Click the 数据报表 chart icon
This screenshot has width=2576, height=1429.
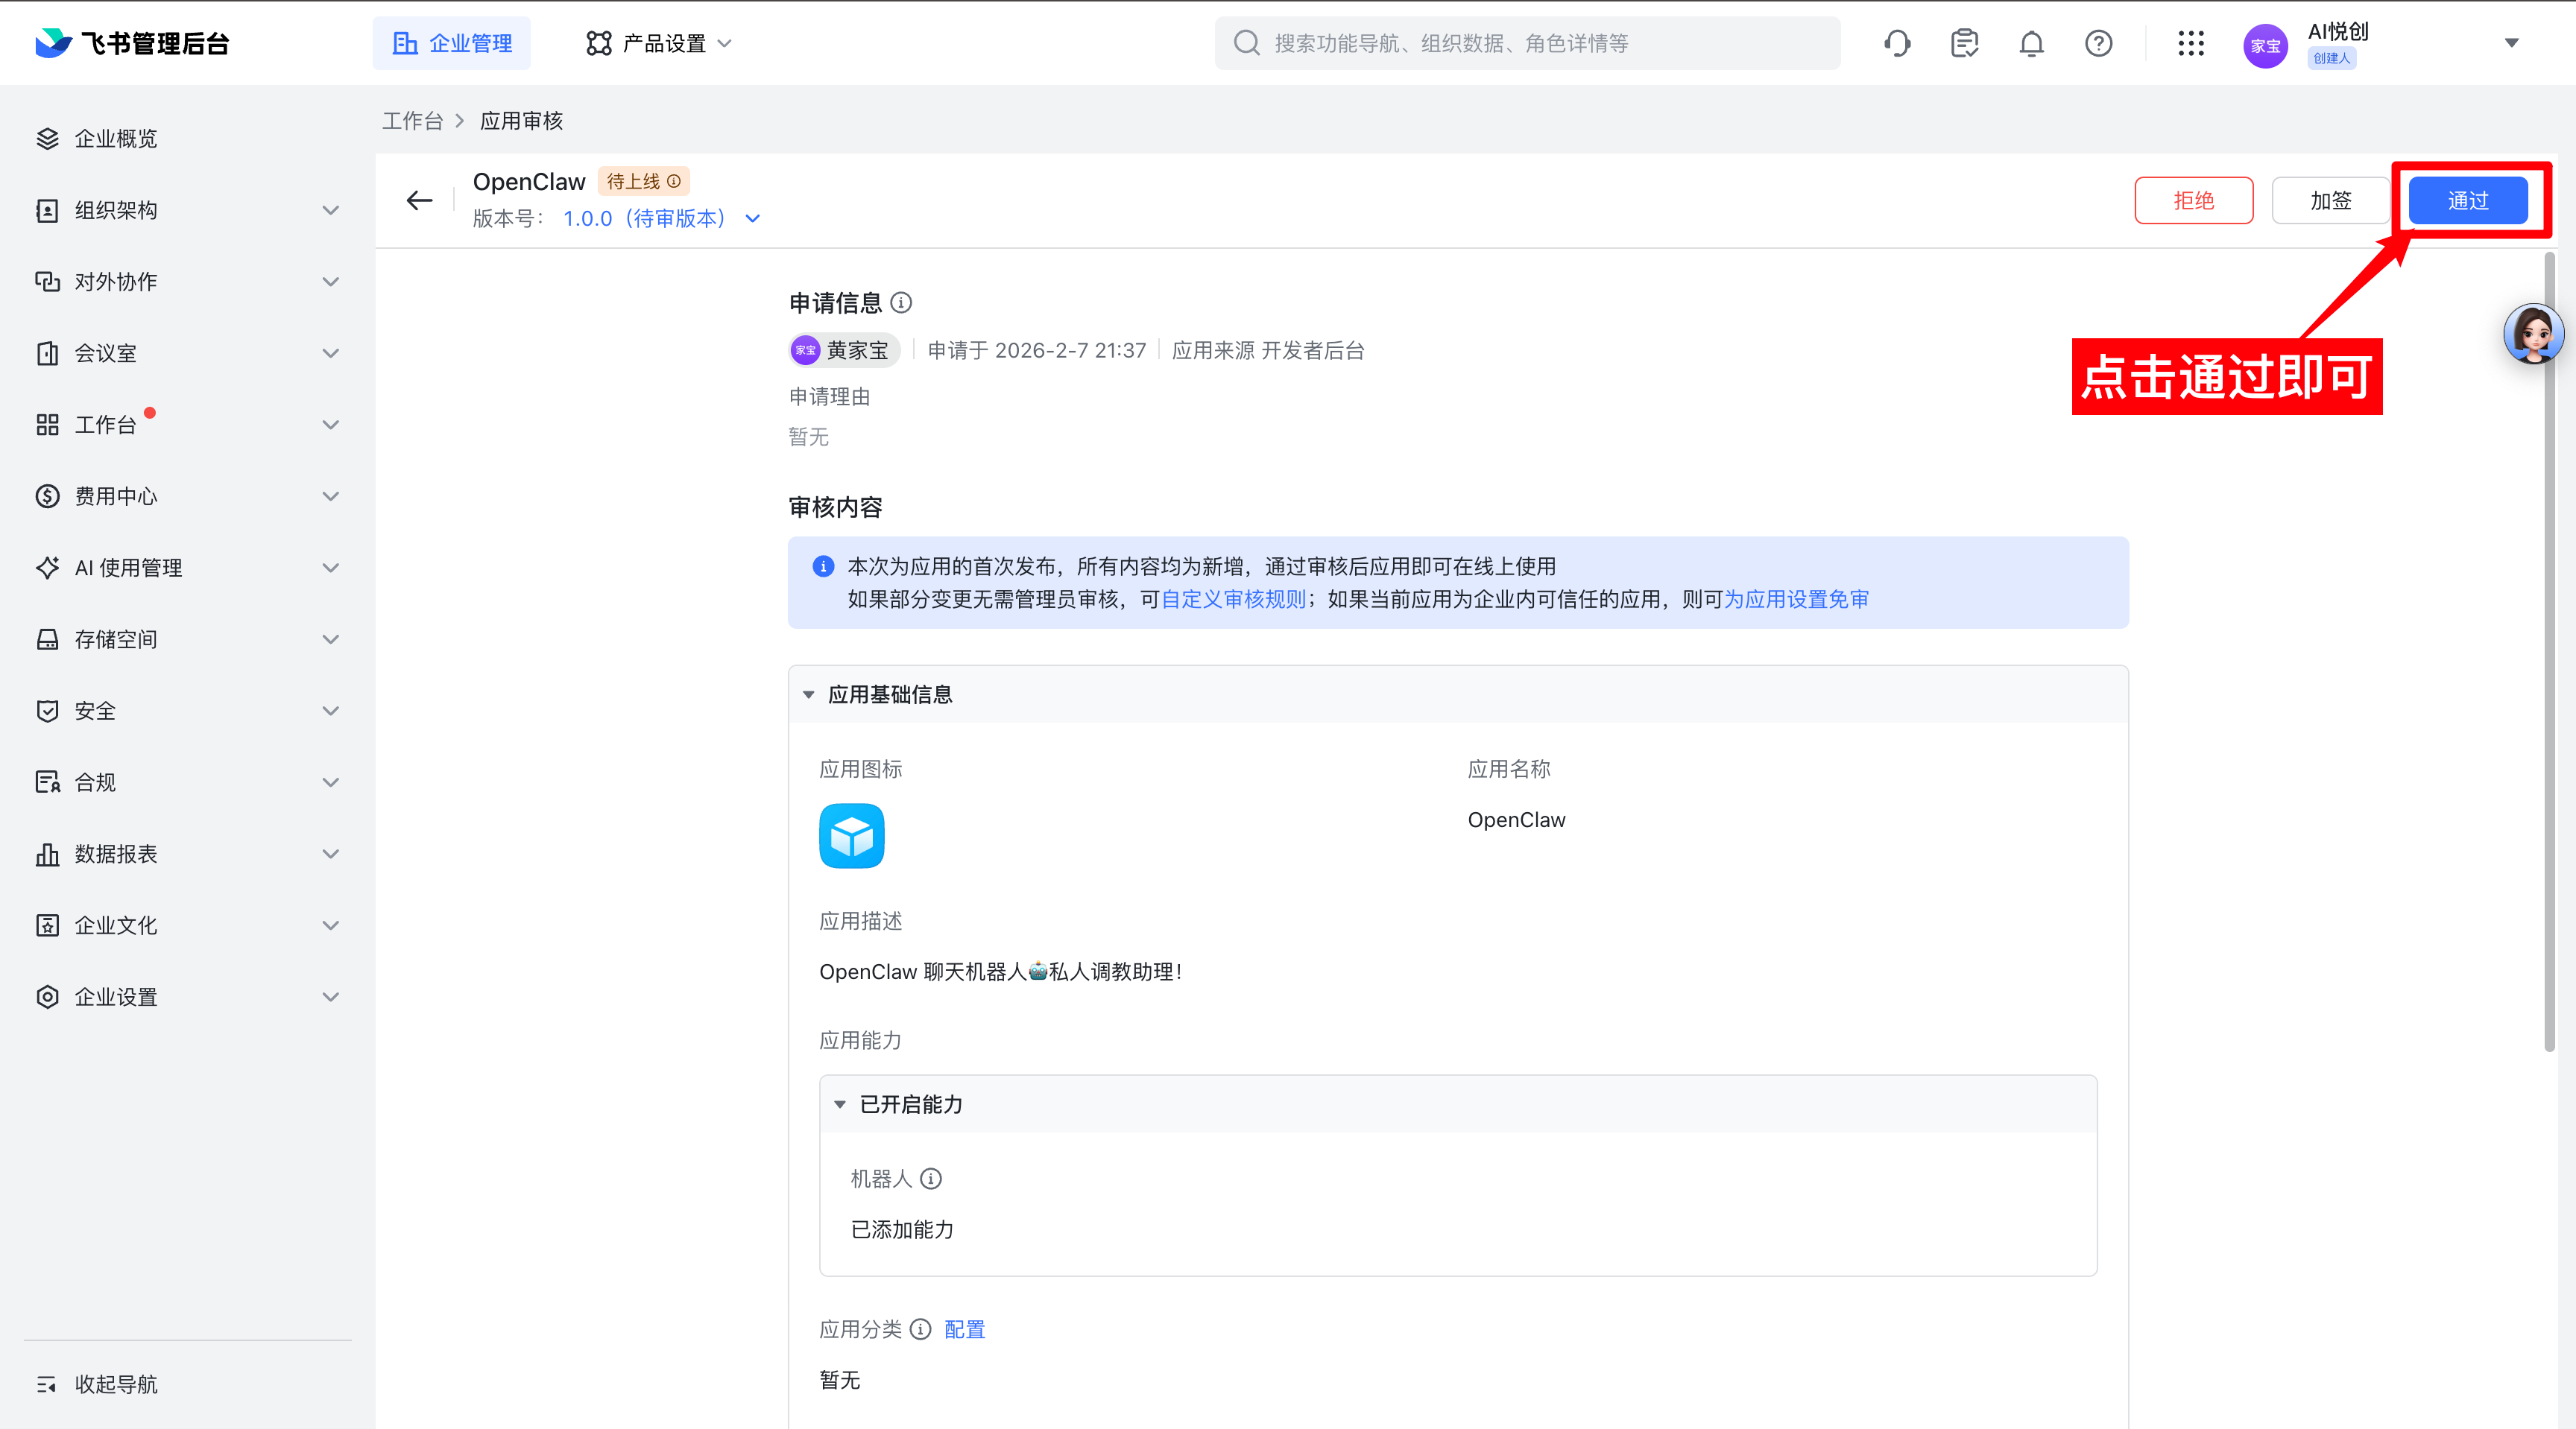click(x=47, y=853)
